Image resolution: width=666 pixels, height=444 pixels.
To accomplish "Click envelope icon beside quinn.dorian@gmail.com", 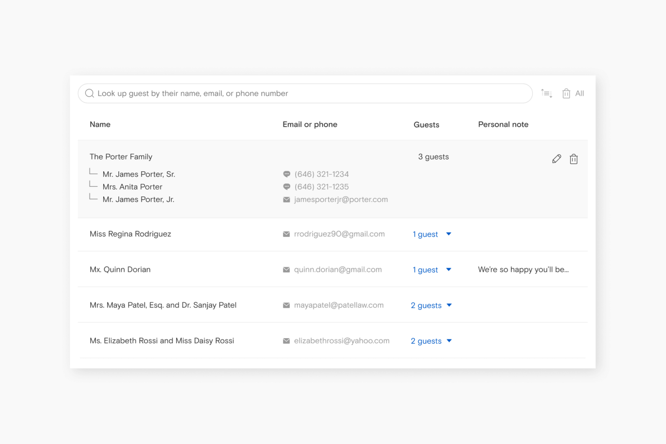I will click(x=287, y=270).
